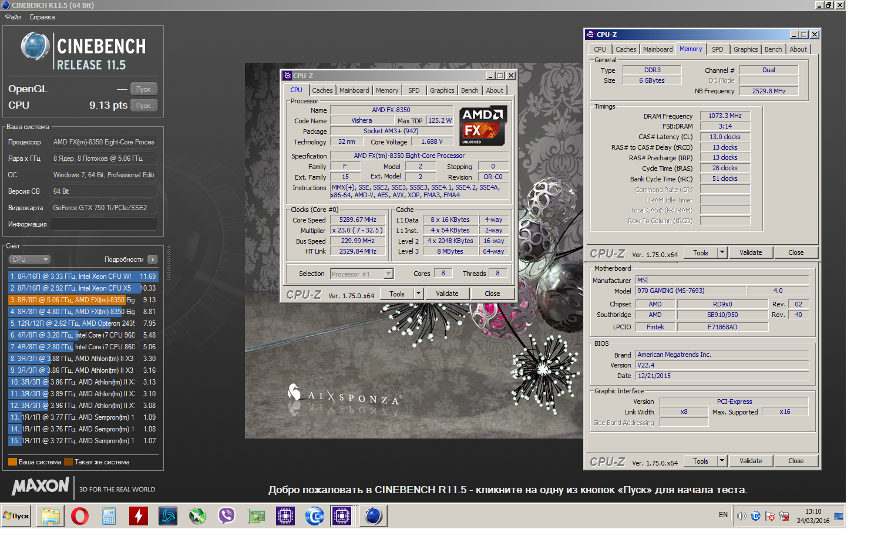Click the Core Speed value 5289.67 MHz
881x543 pixels.
click(x=358, y=220)
